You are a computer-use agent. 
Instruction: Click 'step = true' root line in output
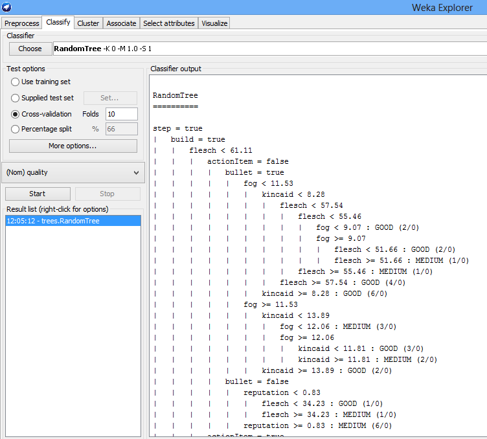pyautogui.click(x=177, y=129)
